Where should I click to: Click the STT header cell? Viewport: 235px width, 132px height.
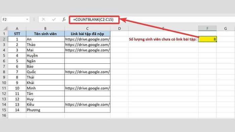pos(17,34)
